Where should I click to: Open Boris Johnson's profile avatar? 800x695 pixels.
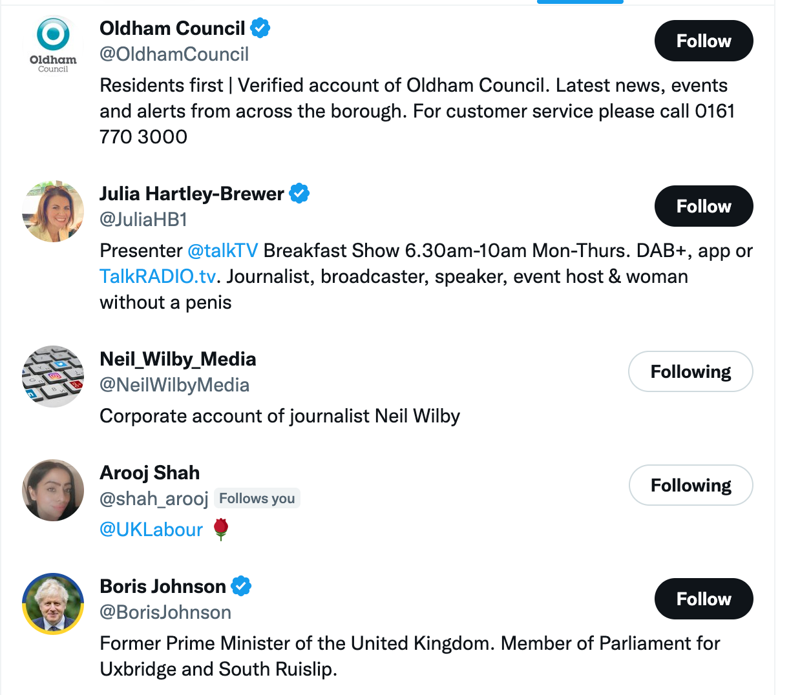tap(53, 604)
